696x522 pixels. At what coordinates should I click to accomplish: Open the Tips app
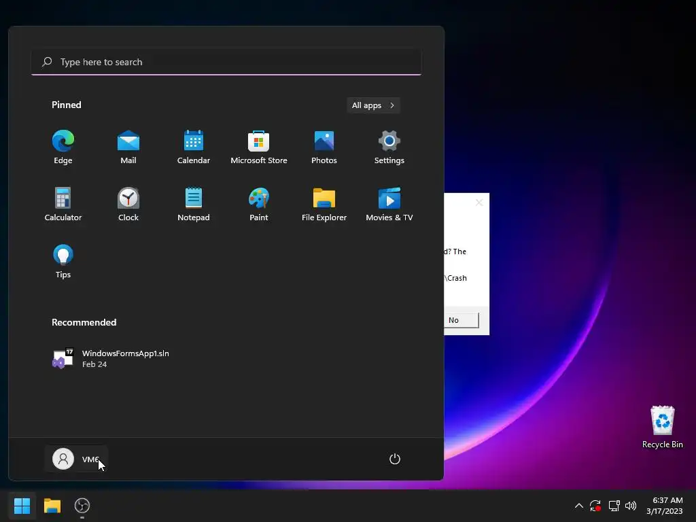pos(63,262)
